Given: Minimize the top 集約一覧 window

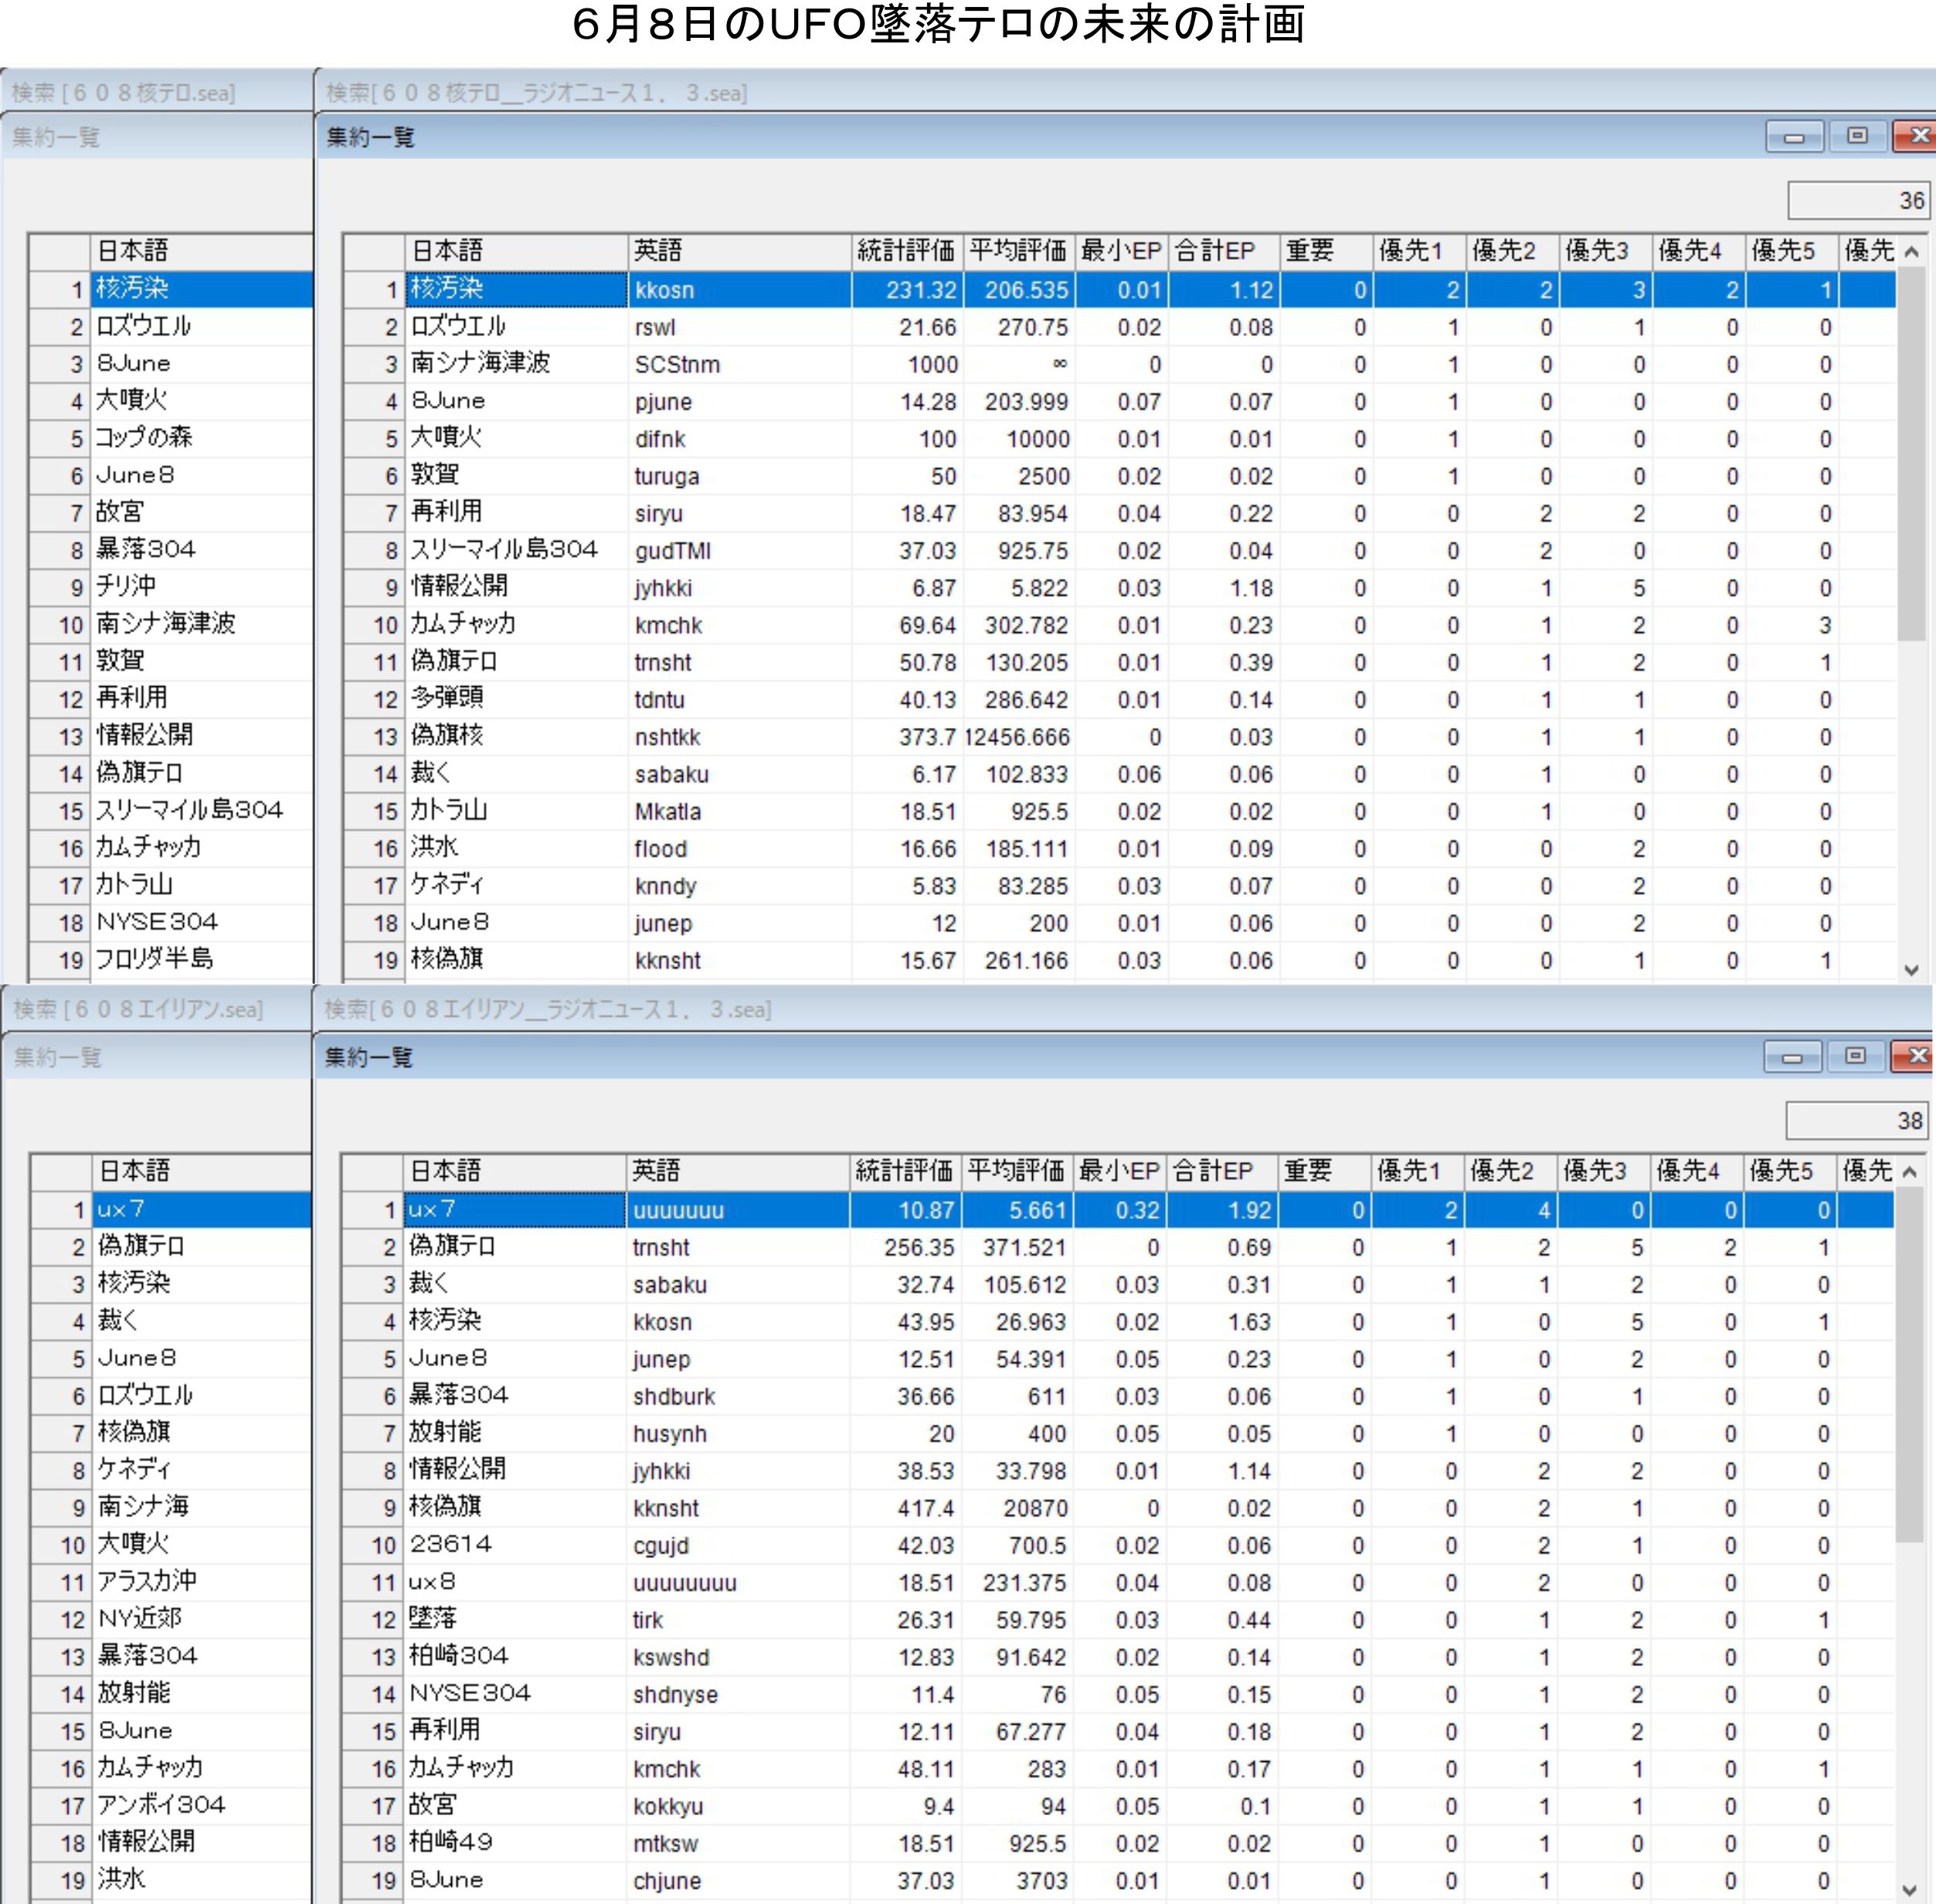Looking at the screenshot, I should point(1795,136).
